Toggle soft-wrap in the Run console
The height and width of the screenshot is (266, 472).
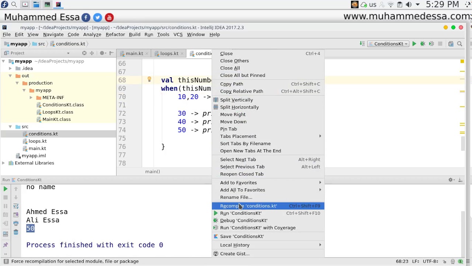point(16,206)
